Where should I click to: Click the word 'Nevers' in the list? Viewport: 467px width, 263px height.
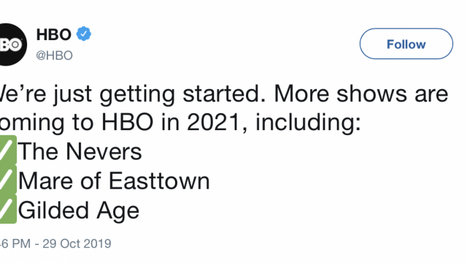(104, 151)
